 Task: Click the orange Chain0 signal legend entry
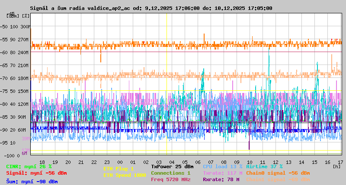278,173
